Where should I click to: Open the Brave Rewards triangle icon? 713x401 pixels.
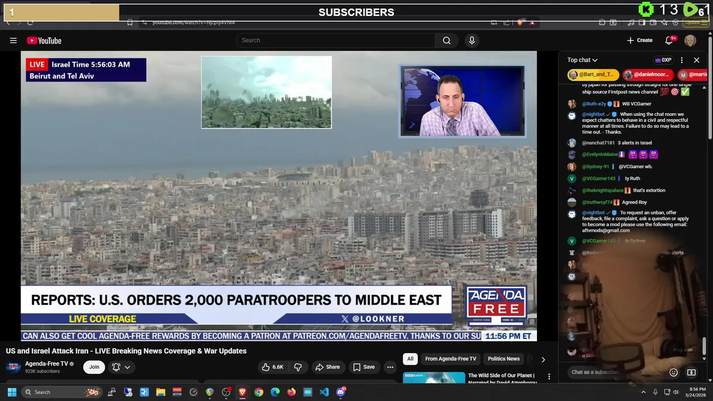pos(532,22)
